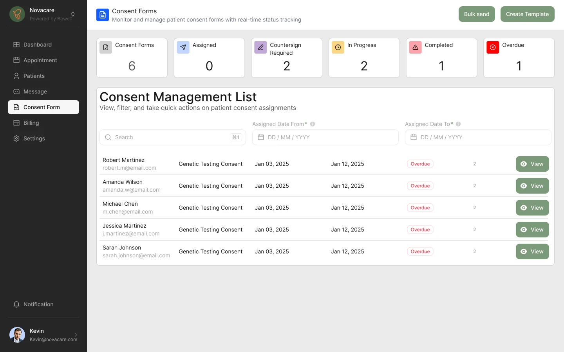Click the blue Consent Forms header icon
The image size is (564, 352).
(x=103, y=15)
